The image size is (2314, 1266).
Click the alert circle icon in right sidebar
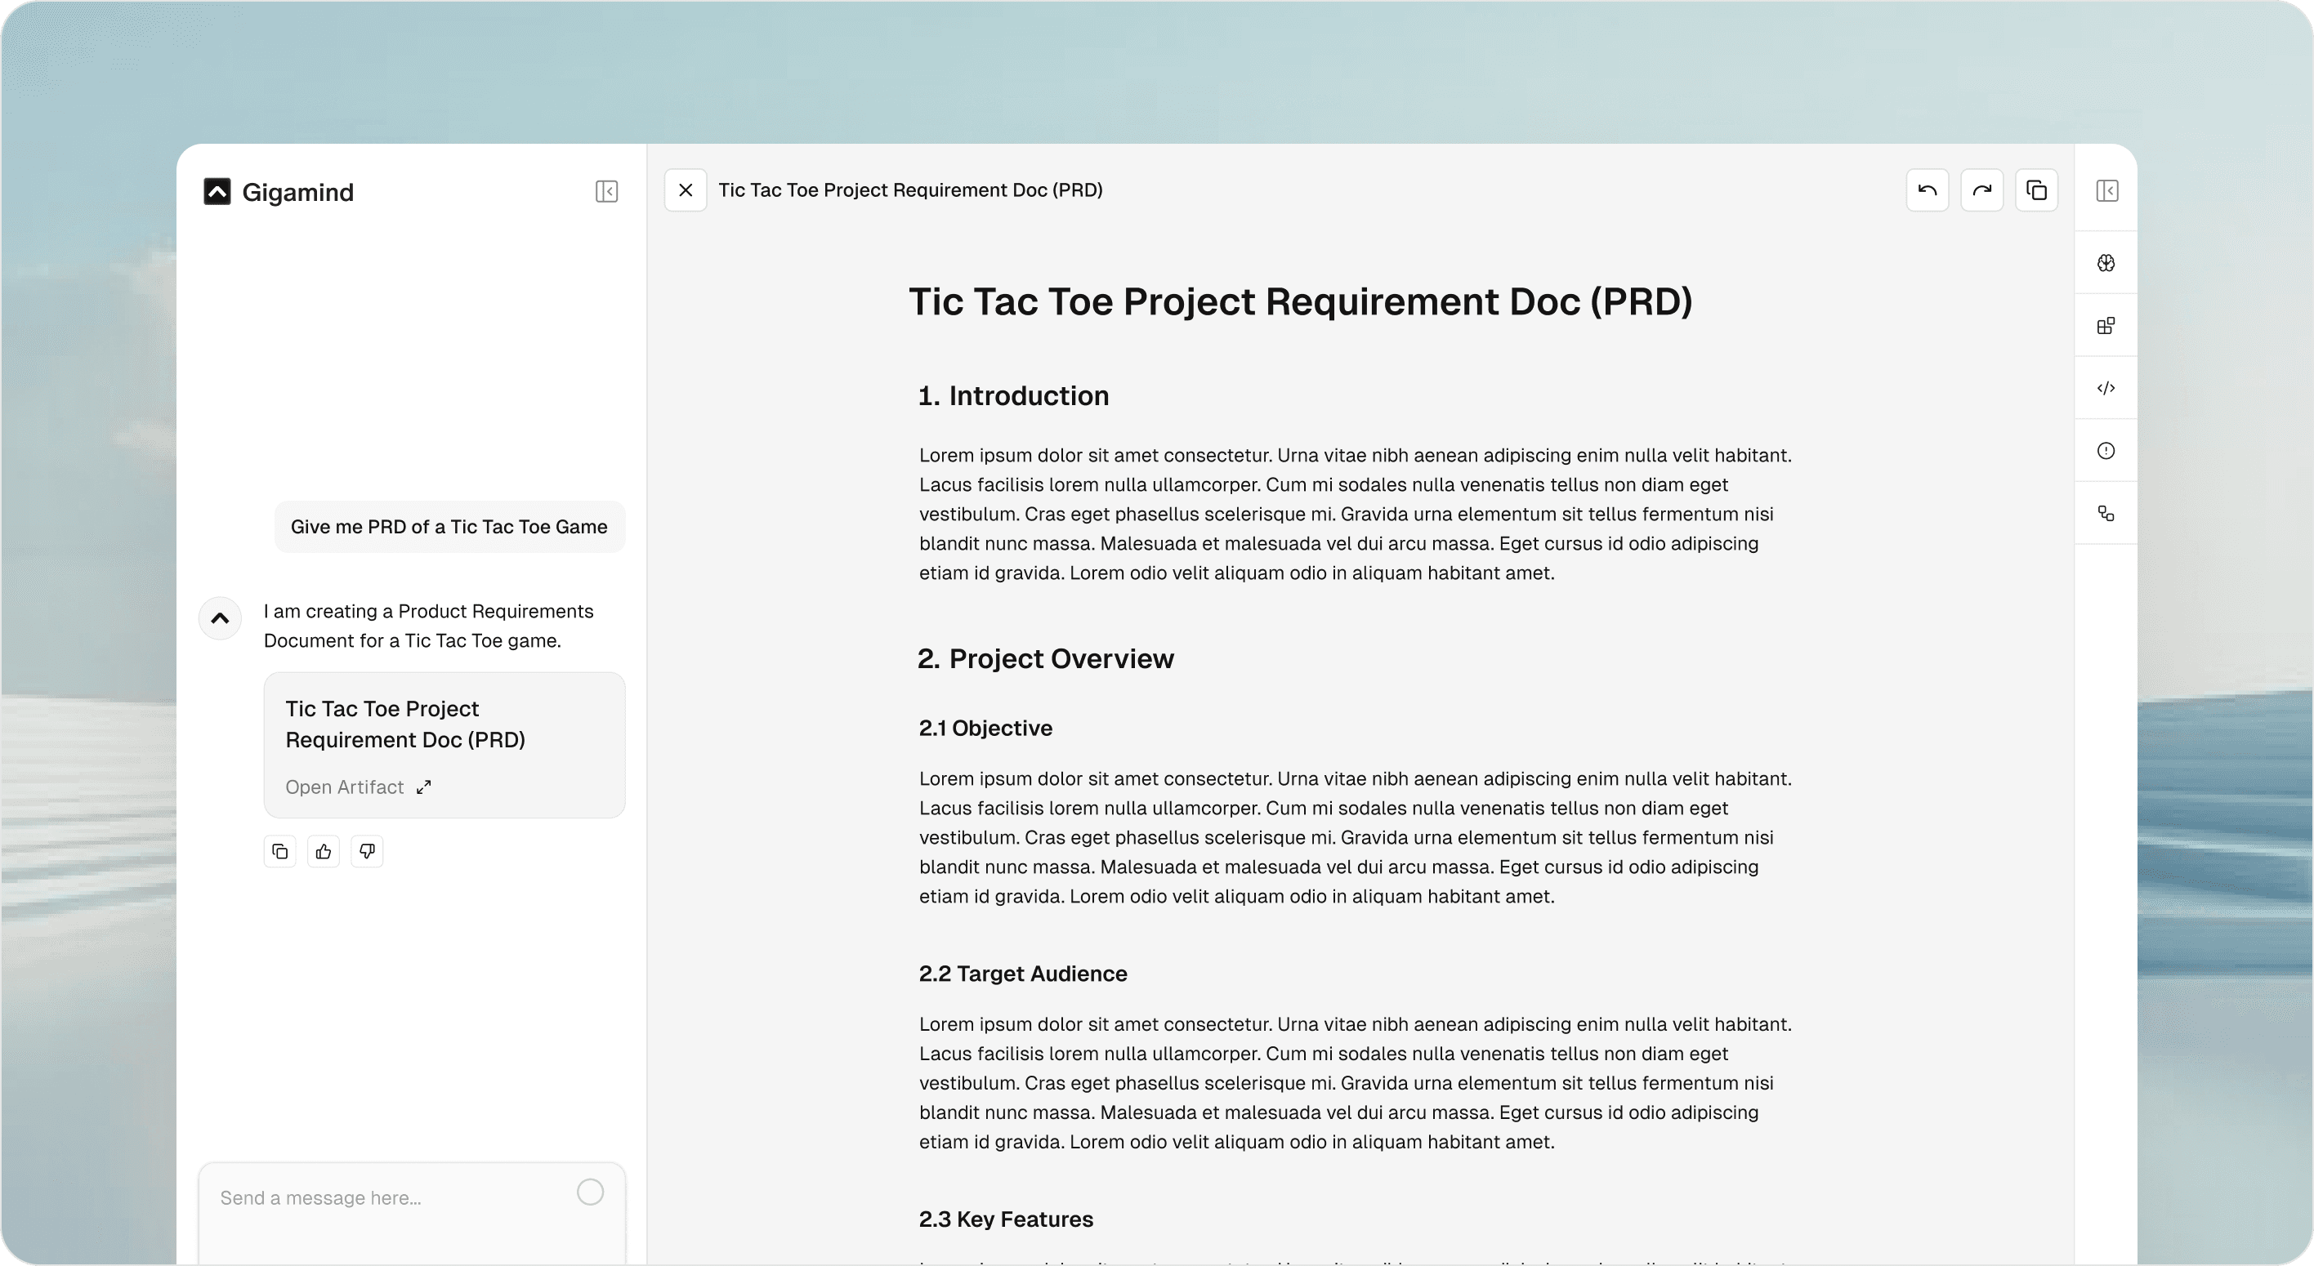point(2106,451)
